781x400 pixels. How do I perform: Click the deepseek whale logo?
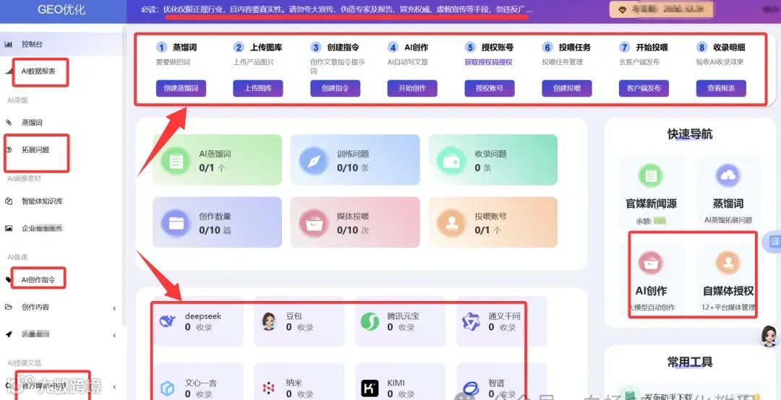tap(167, 321)
